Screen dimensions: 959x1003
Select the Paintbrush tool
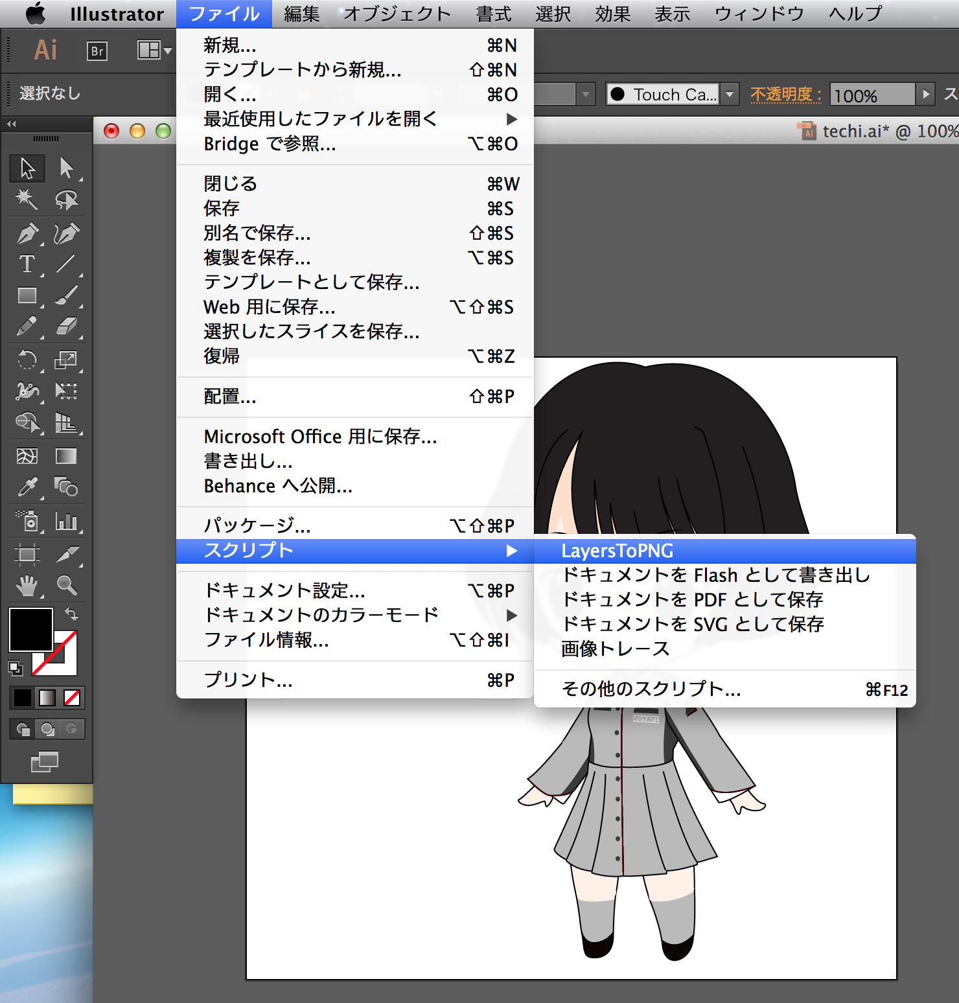click(x=66, y=296)
